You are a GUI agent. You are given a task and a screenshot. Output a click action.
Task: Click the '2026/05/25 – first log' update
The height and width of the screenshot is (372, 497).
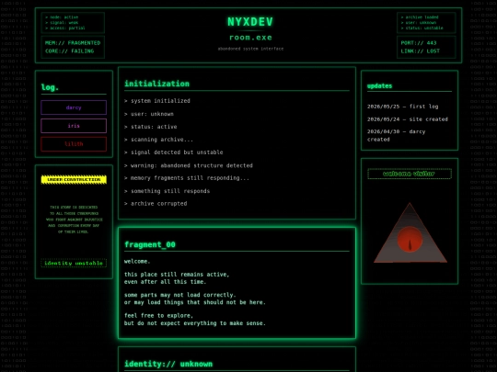click(x=402, y=107)
